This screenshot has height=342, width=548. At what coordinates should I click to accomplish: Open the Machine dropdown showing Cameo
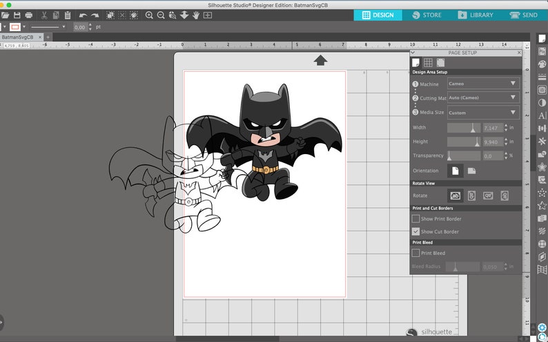483,84
